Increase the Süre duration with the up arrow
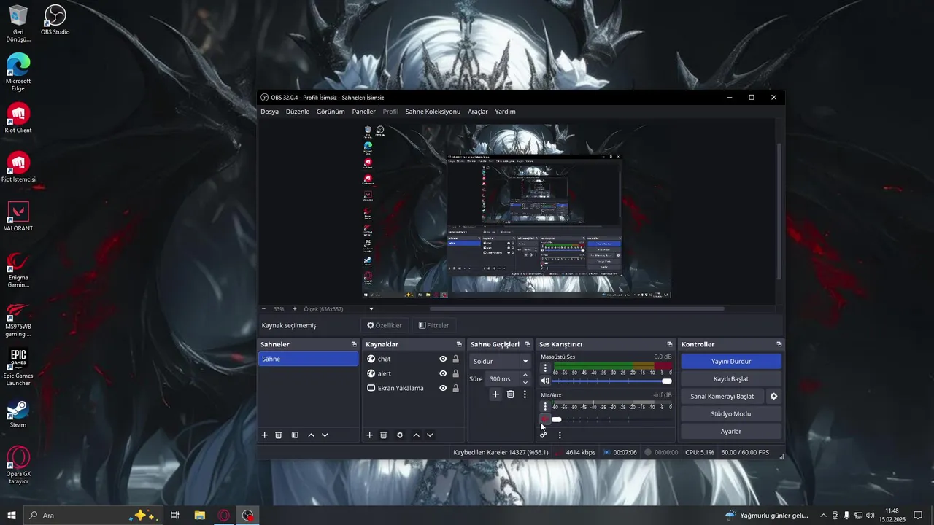Screen dimensions: 934x525 click(x=525, y=375)
